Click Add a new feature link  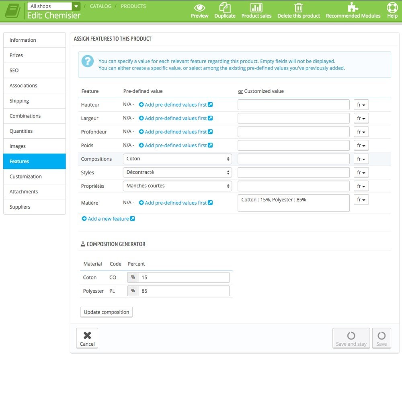click(108, 219)
